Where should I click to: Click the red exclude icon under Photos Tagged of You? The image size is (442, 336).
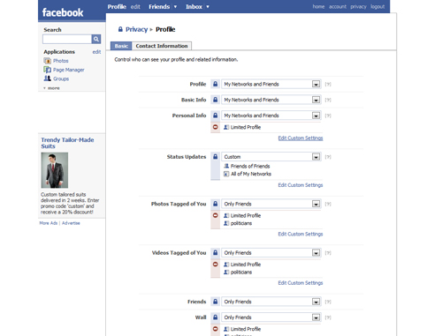coord(216,215)
